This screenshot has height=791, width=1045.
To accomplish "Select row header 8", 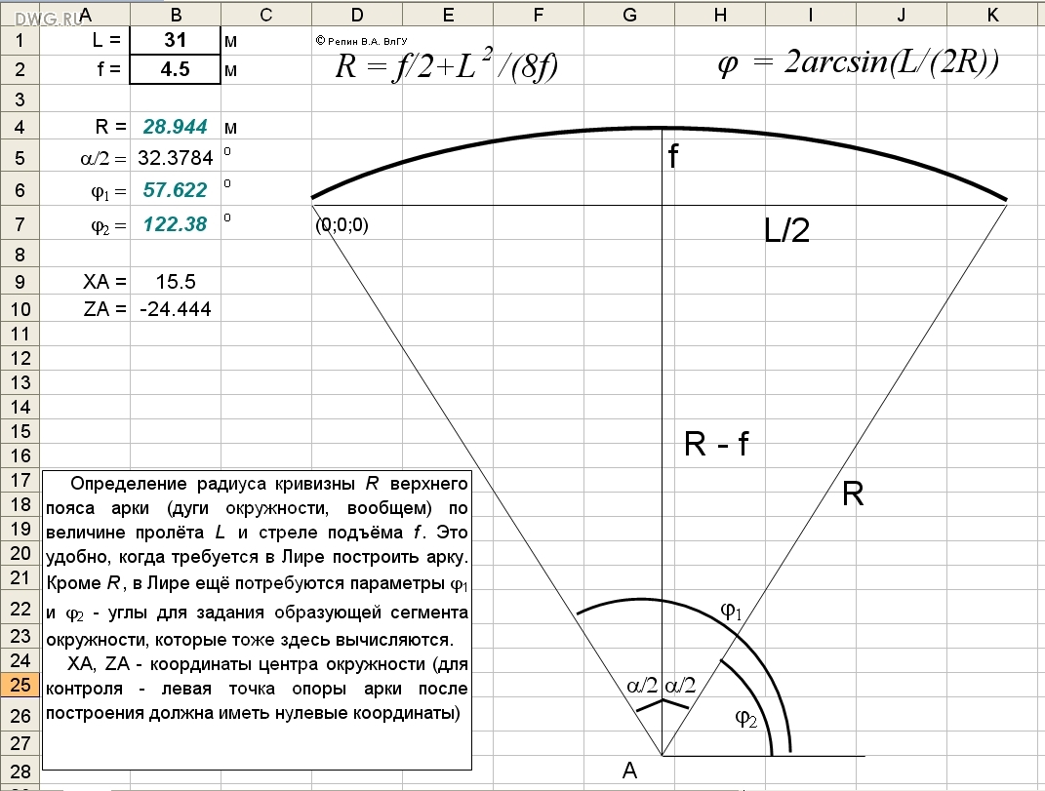I will pos(20,254).
